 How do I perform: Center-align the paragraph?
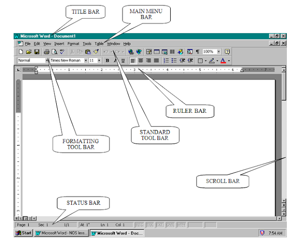141,61
